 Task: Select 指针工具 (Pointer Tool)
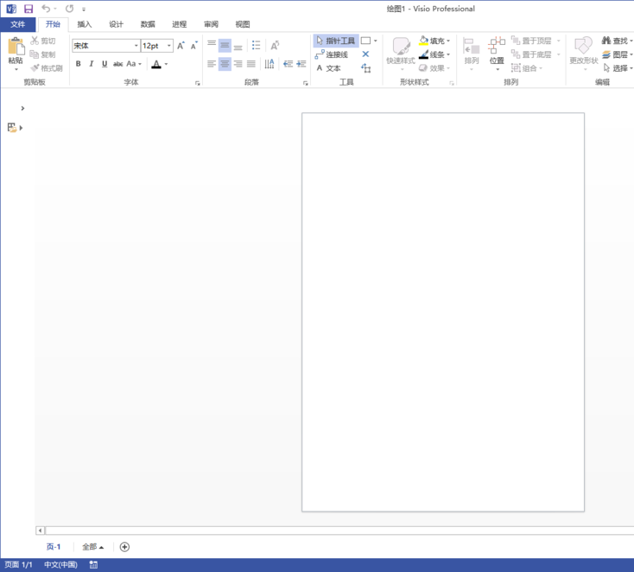(x=336, y=41)
